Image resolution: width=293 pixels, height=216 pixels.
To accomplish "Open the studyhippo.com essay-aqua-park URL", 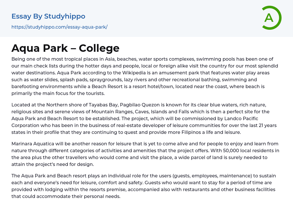I will click(59, 27).
